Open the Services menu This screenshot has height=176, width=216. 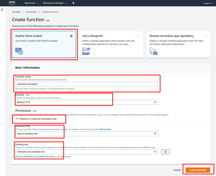[31, 3]
